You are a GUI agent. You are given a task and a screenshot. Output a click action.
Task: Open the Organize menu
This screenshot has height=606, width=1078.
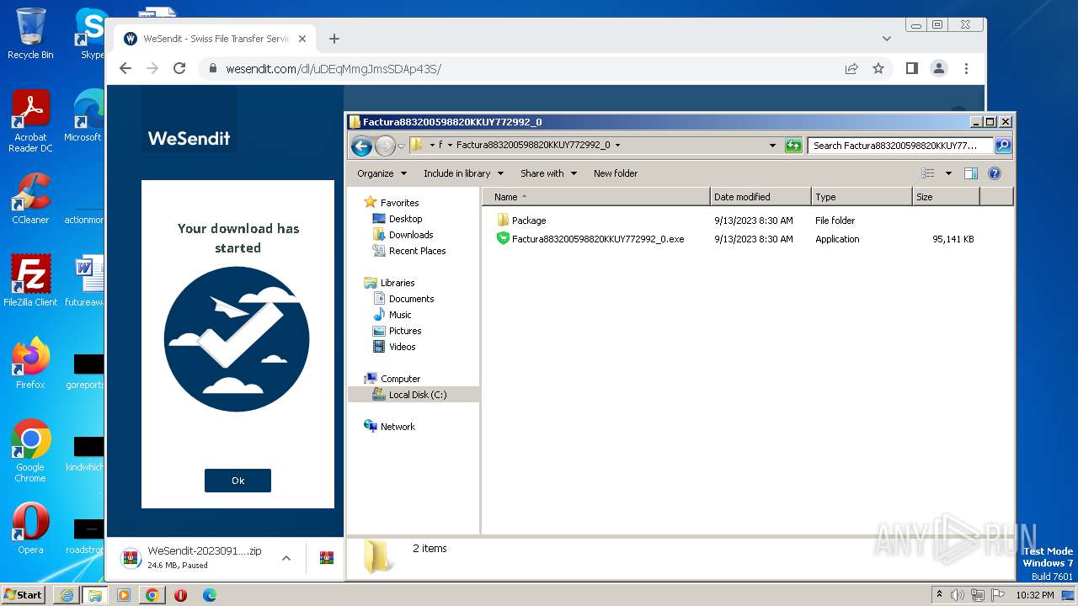coord(382,173)
